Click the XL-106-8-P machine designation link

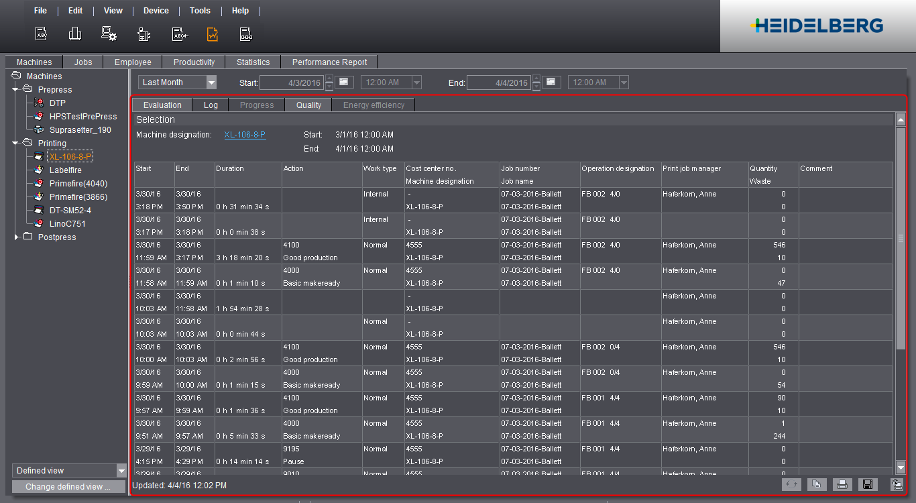245,134
